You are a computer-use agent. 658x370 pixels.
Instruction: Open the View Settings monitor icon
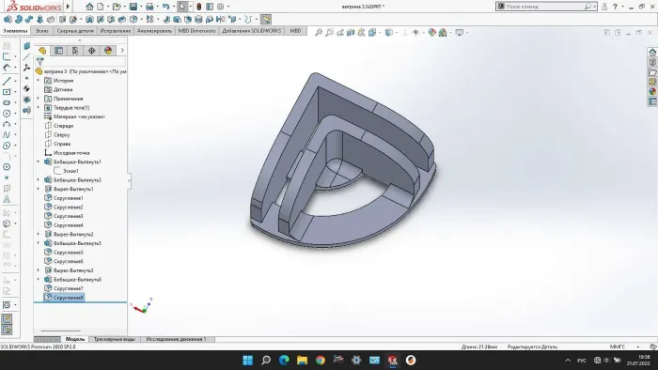(460, 32)
